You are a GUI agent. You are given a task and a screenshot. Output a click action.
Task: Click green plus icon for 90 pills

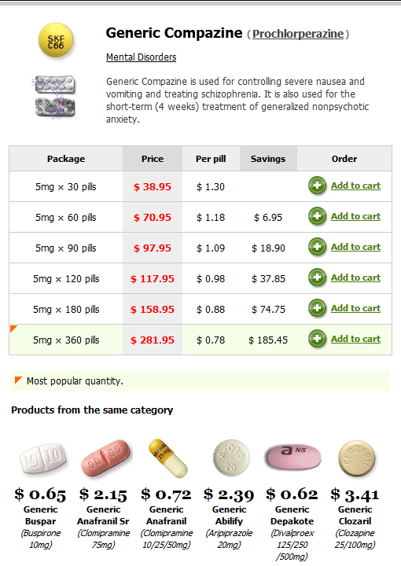(318, 247)
